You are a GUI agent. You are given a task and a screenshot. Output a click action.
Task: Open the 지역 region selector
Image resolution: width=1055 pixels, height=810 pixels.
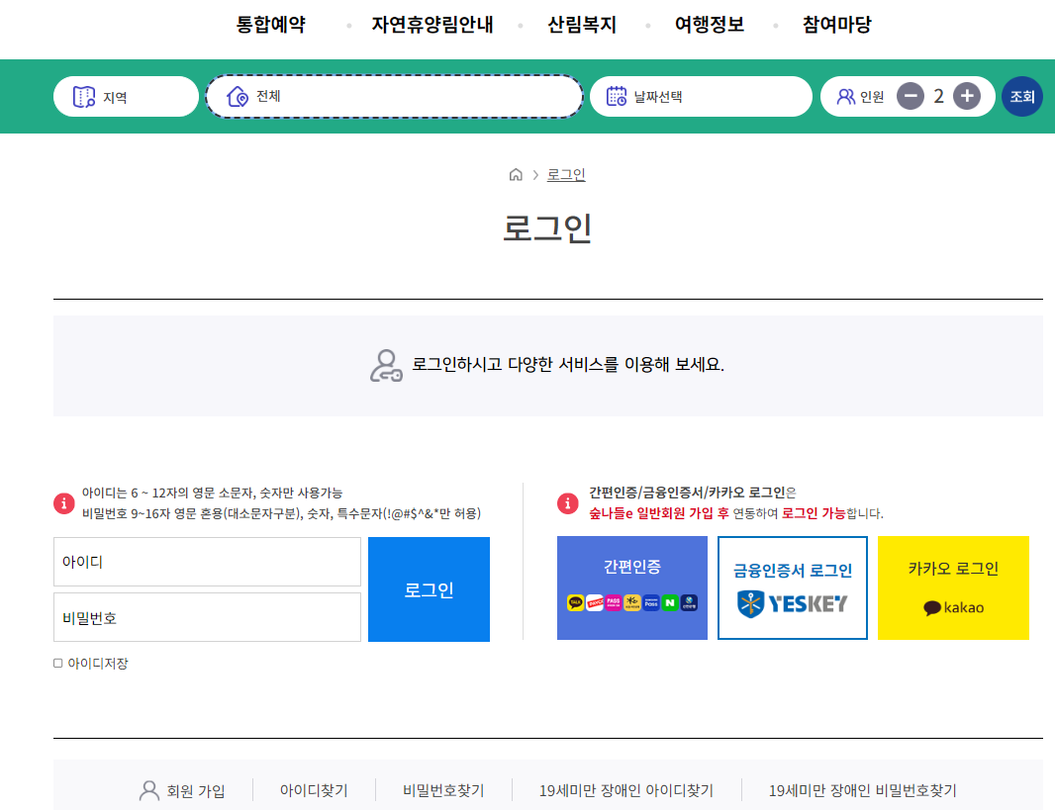(x=126, y=96)
